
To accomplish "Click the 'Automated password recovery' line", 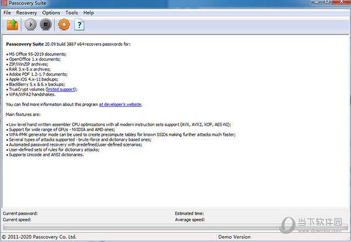I will coord(75,145).
